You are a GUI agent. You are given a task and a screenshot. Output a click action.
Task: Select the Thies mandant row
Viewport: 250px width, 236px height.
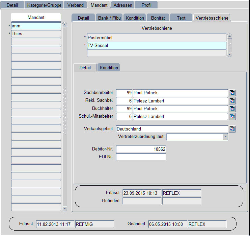coord(36,34)
